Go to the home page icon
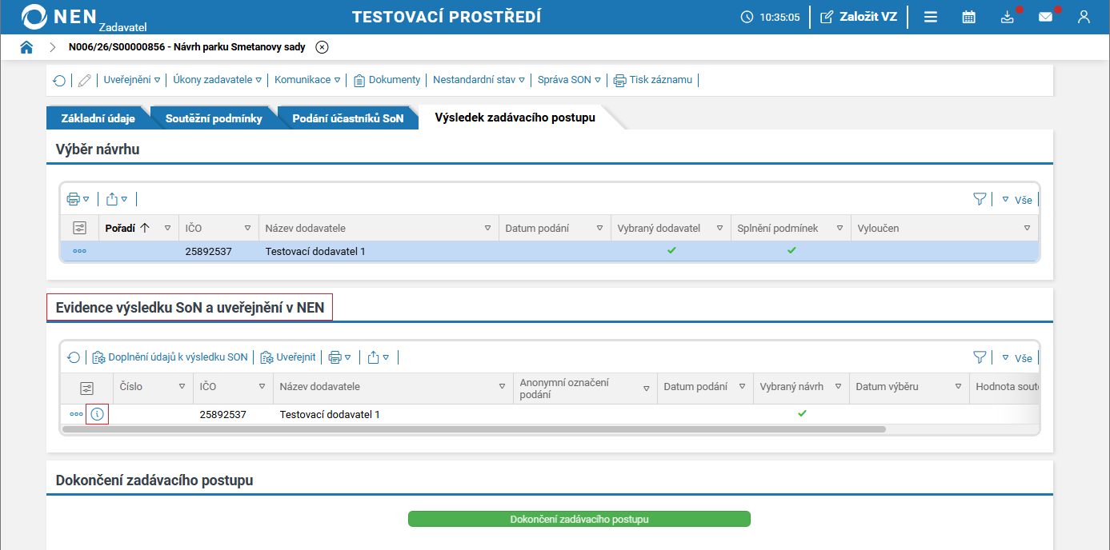1110x550 pixels. tap(26, 47)
